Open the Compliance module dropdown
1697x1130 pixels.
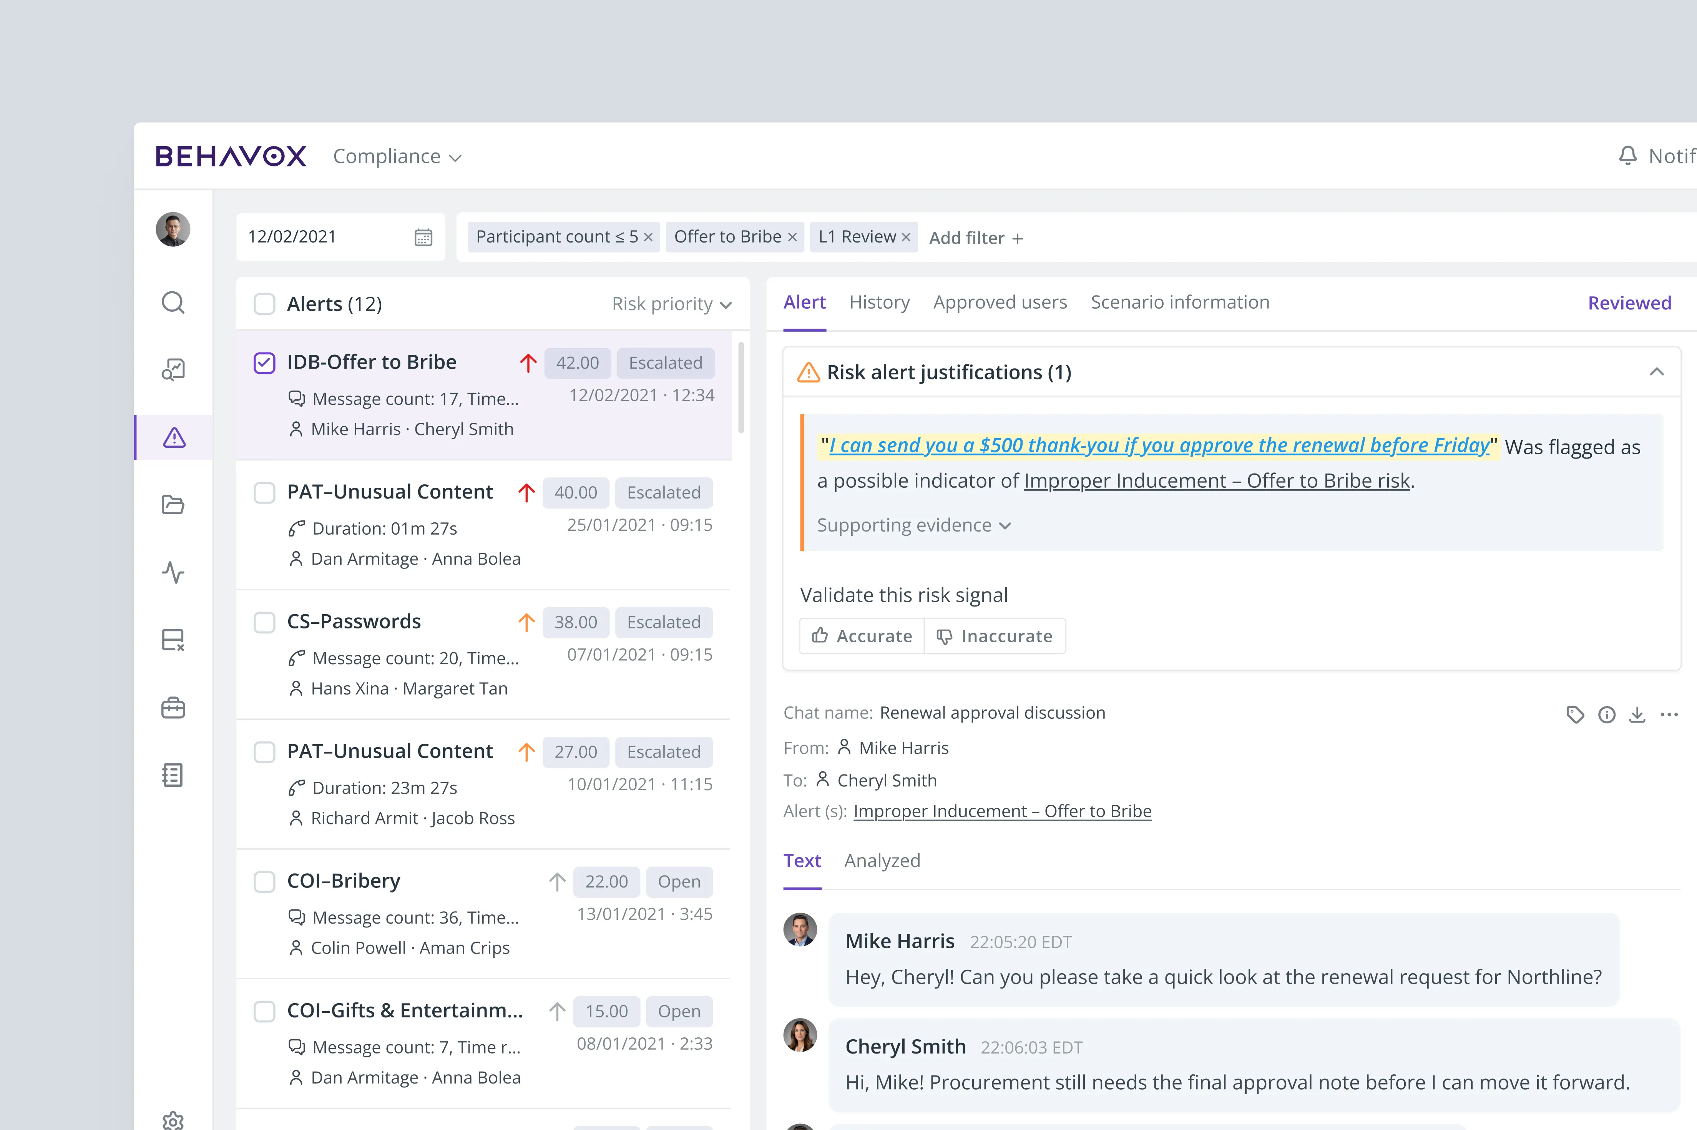click(x=397, y=156)
